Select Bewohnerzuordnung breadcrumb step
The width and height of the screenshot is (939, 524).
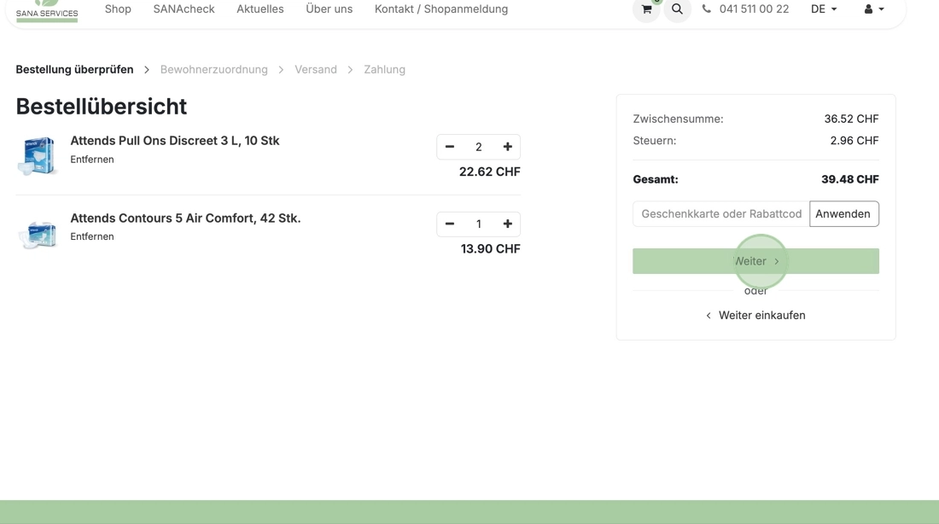(213, 69)
